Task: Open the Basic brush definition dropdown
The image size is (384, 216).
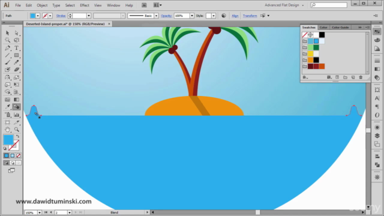Action: pyautogui.click(x=156, y=16)
